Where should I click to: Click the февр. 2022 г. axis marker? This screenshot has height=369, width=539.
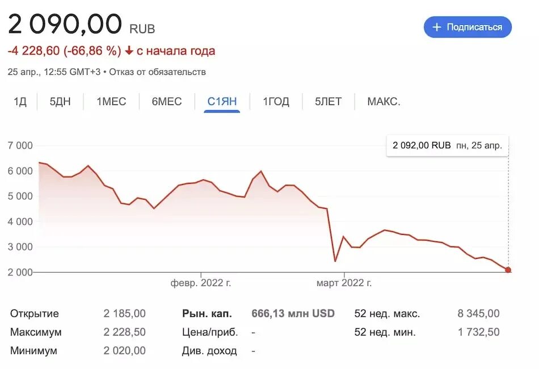pos(201,283)
